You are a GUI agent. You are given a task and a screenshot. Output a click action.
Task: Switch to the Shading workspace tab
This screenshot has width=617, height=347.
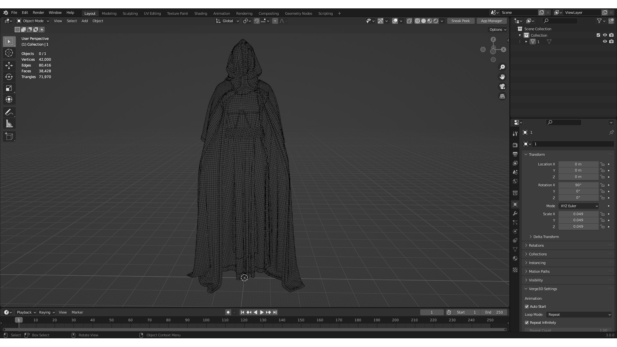tap(201, 13)
